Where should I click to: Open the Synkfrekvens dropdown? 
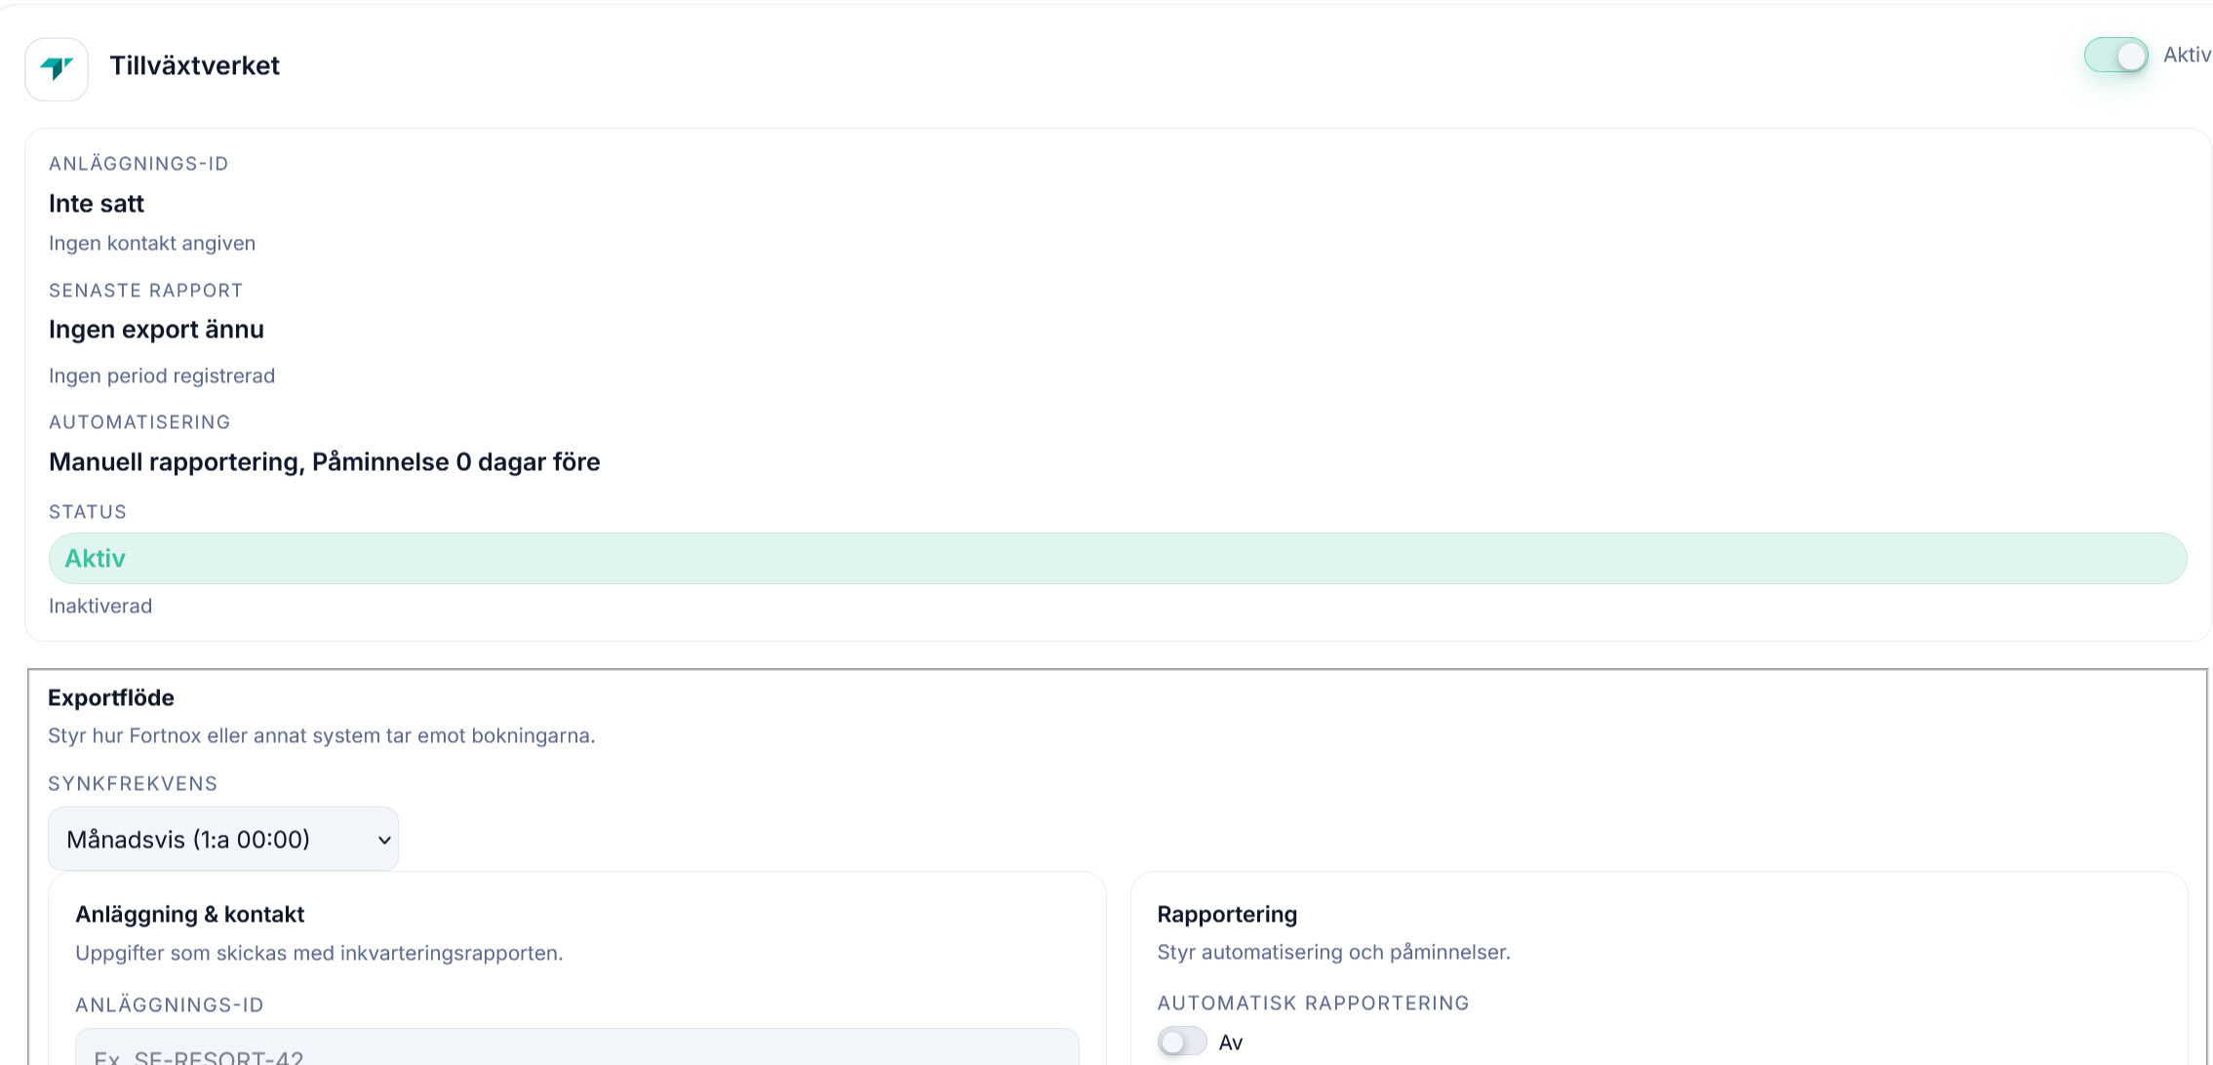coord(222,839)
